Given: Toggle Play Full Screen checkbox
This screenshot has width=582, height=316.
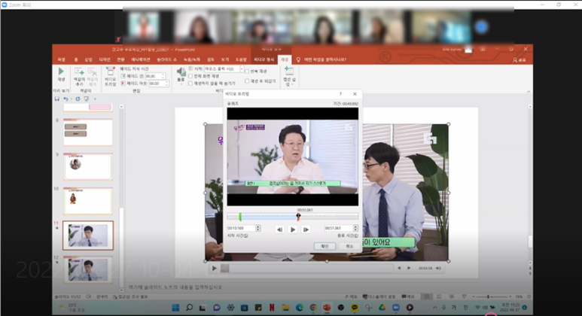Looking at the screenshot, I should point(190,76).
